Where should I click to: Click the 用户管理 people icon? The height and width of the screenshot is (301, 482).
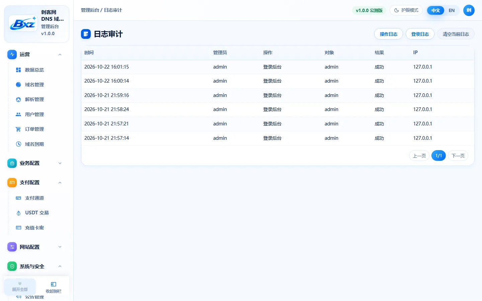[18, 114]
